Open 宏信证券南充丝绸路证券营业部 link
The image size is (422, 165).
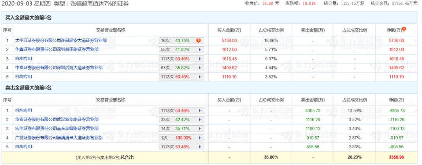[x=57, y=128]
